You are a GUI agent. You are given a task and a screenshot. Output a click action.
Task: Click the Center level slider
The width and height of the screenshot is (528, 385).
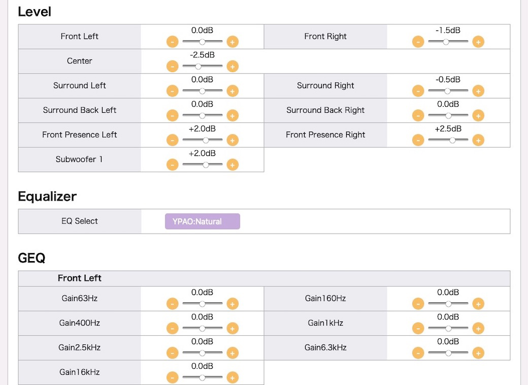pos(203,67)
